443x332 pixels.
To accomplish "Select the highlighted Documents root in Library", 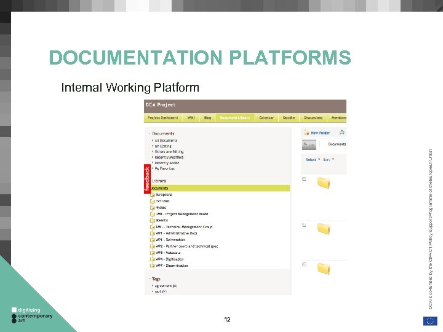I will point(220,188).
